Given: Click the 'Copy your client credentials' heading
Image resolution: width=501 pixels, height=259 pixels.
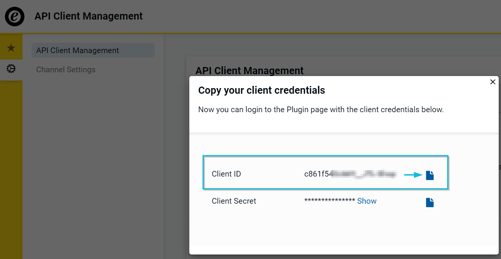Looking at the screenshot, I should click(x=262, y=90).
